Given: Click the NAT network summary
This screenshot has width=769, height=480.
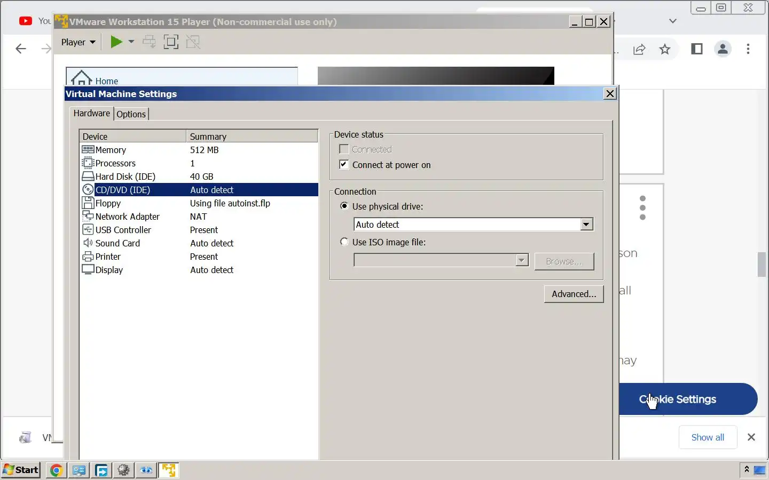Looking at the screenshot, I should (198, 217).
